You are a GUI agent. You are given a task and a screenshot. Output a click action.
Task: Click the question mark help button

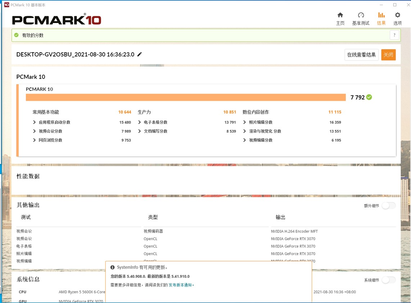tap(394, 35)
